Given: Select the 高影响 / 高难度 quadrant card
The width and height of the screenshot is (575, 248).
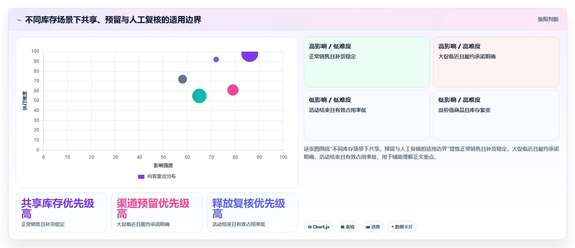Looking at the screenshot, I should (496, 62).
